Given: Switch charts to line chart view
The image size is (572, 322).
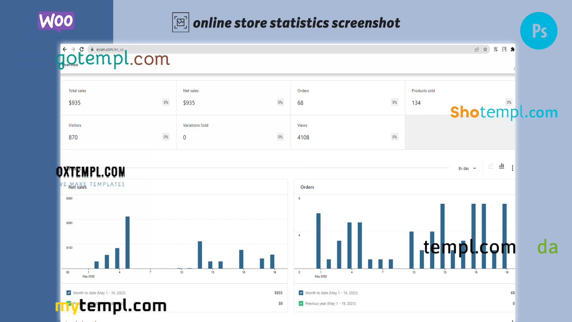Looking at the screenshot, I should coord(490,166).
